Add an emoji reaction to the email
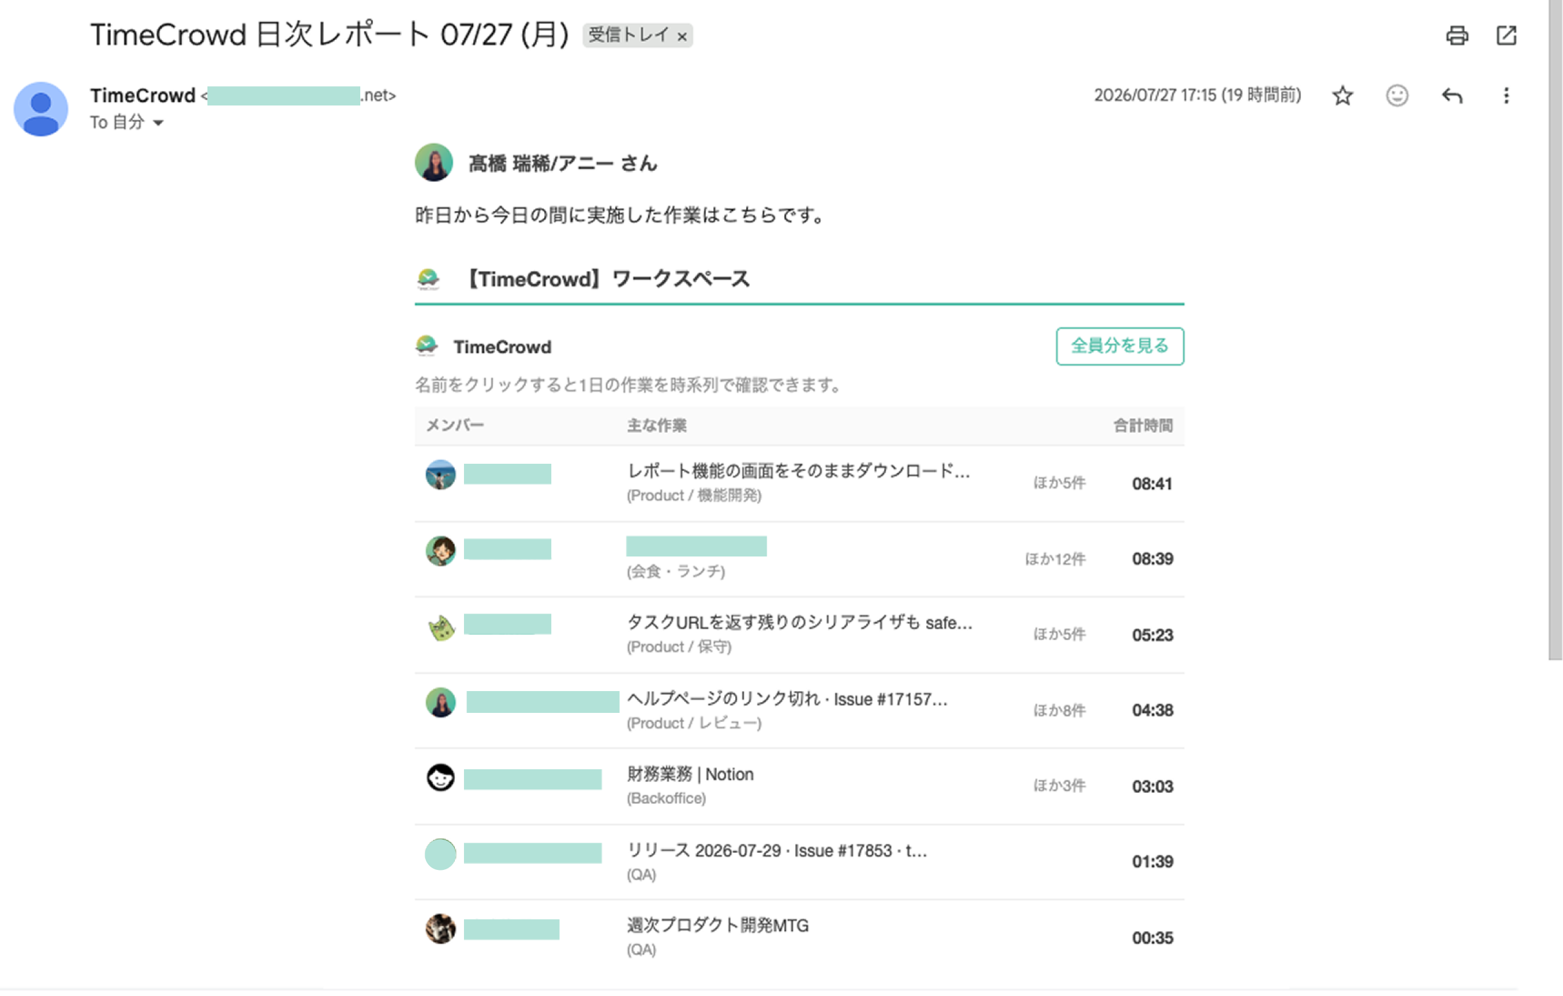The height and width of the screenshot is (996, 1563). click(x=1397, y=96)
